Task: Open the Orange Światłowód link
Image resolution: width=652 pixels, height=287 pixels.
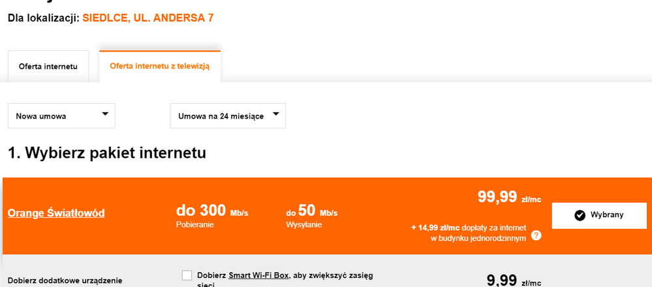Action: point(56,213)
